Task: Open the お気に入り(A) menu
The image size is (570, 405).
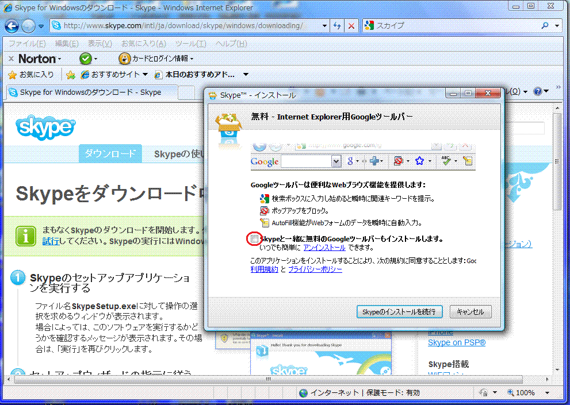Action: pyautogui.click(x=143, y=44)
